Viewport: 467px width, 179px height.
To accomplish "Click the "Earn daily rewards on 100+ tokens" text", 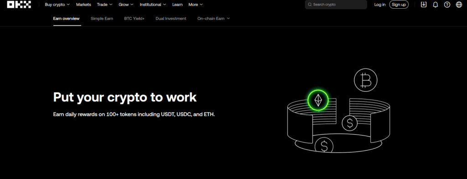I will click(x=134, y=114).
